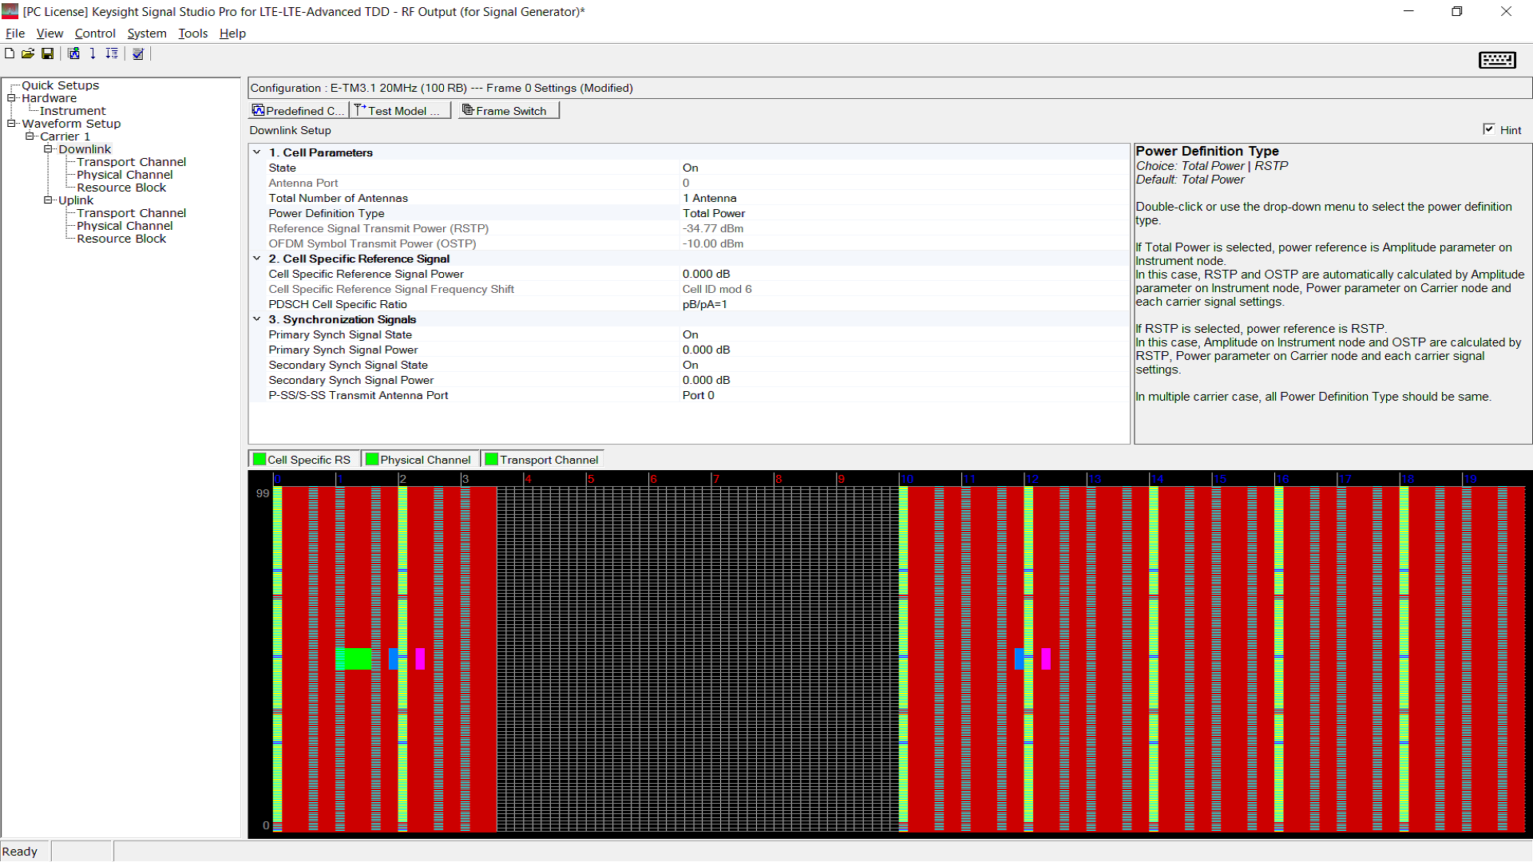Click the single down-arrow download icon
The width and height of the screenshot is (1533, 862).
pos(93,53)
